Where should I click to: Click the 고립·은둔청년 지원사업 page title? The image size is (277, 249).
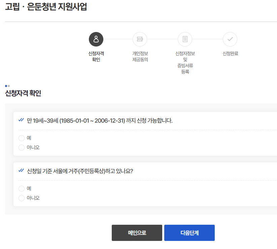tap(46, 7)
